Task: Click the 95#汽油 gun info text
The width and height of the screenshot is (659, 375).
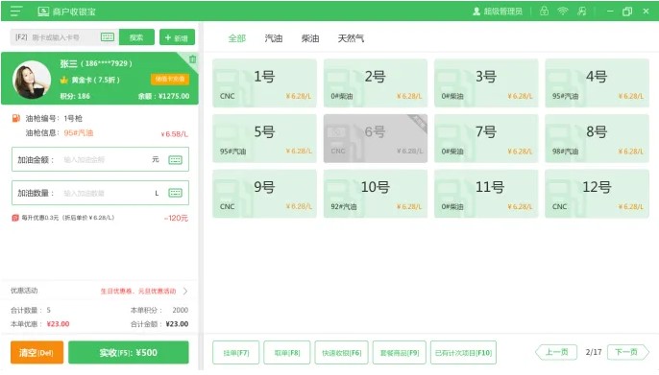Action: tap(79, 133)
